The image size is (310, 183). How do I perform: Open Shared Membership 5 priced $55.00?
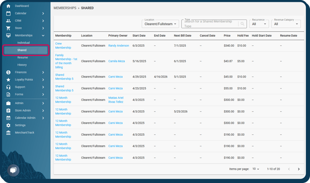click(64, 89)
